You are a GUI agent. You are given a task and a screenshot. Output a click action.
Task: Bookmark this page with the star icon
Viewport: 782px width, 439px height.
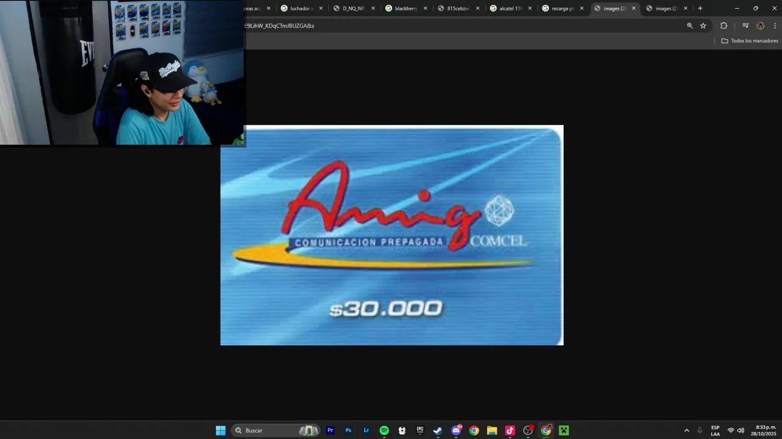coord(703,26)
